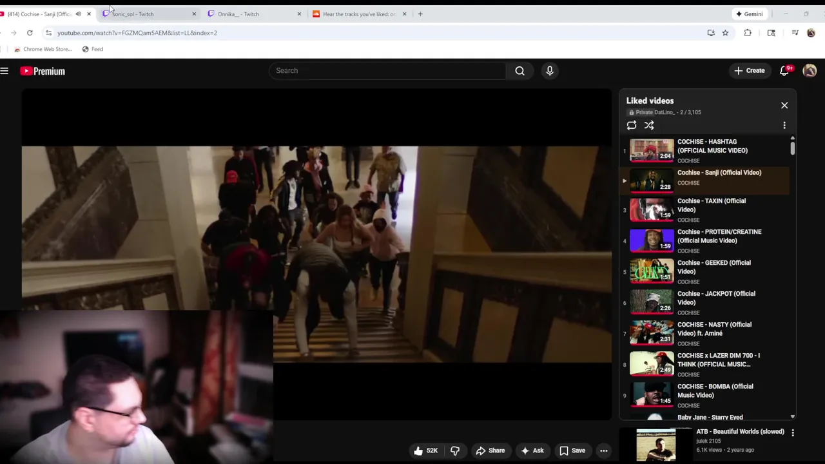
Task: Click the address bar URL
Action: [x=137, y=33]
